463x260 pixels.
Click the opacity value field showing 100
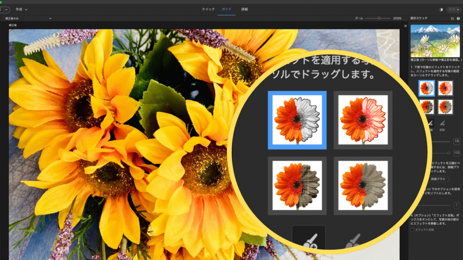(x=457, y=153)
